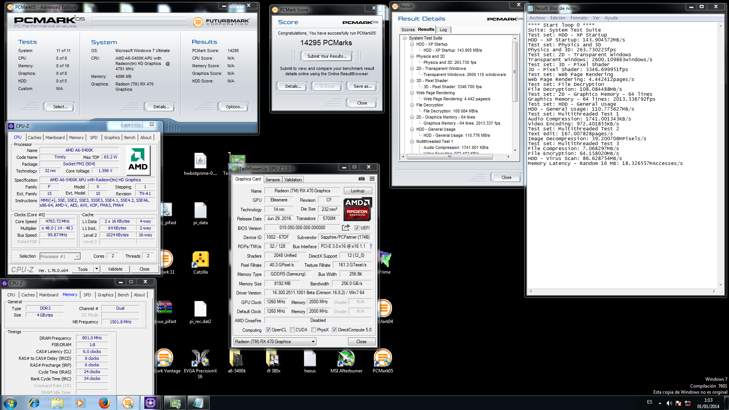This screenshot has height=410, width=729.
Task: Collapse the File Decryption tree node
Action: coord(412,105)
